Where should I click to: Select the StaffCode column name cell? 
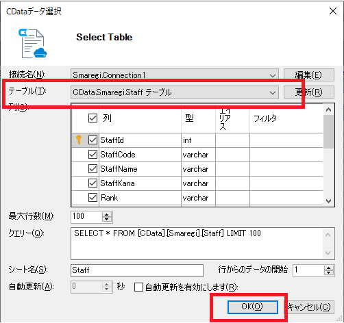click(x=140, y=155)
